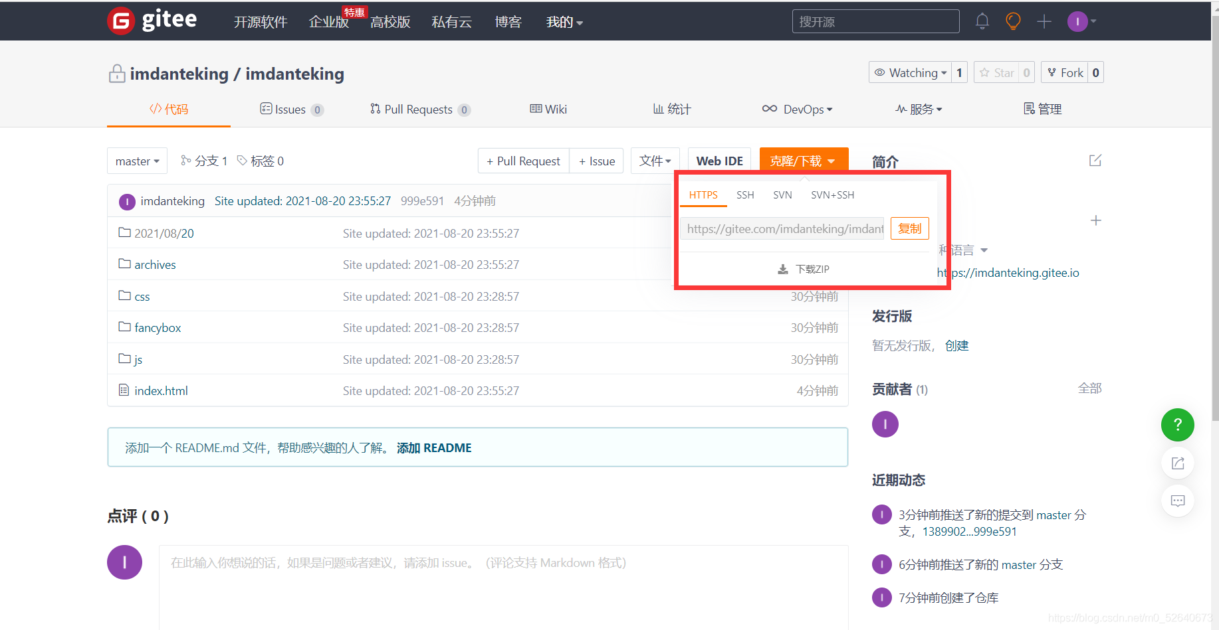Open the css folder
The height and width of the screenshot is (630, 1219).
(x=134, y=296)
